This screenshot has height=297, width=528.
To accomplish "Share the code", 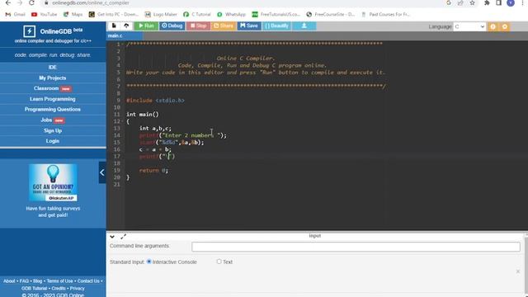I will click(224, 26).
